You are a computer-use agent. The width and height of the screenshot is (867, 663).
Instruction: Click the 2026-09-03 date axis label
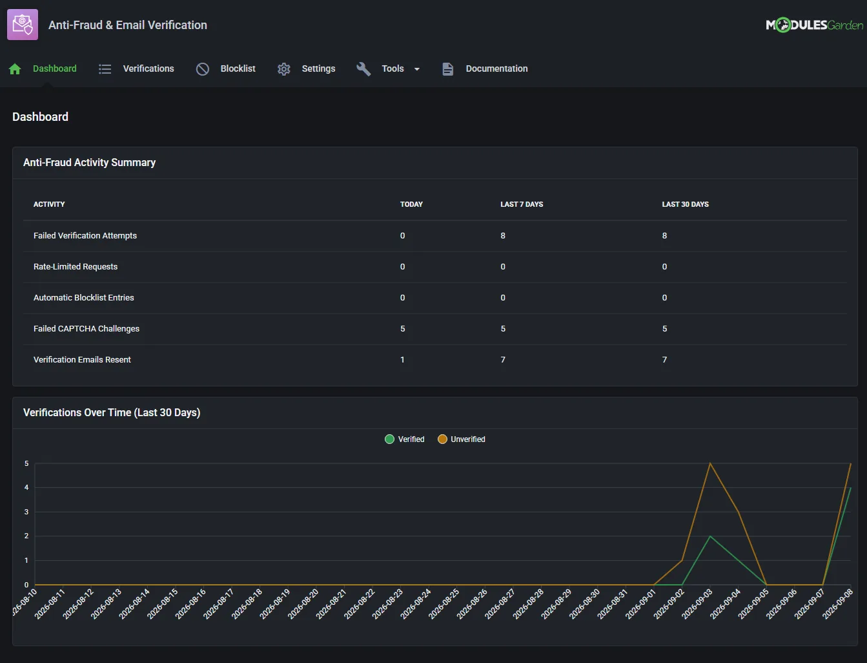click(x=699, y=604)
